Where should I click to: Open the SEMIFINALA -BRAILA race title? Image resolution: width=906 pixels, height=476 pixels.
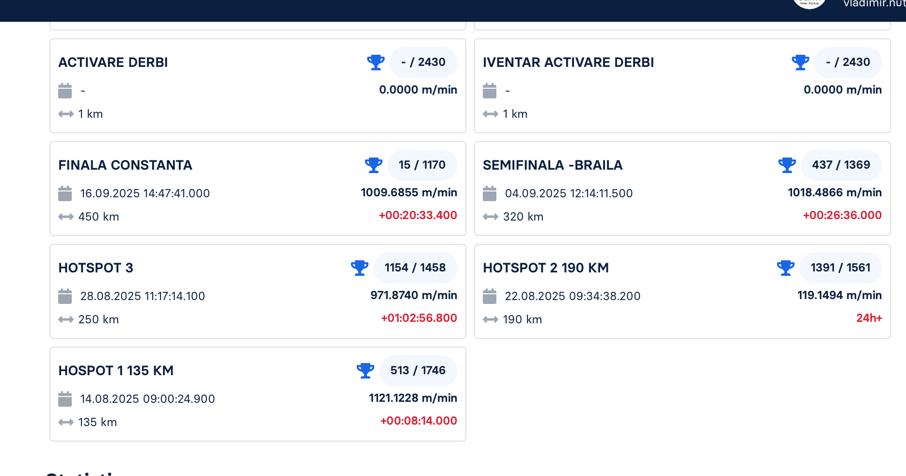click(x=553, y=165)
